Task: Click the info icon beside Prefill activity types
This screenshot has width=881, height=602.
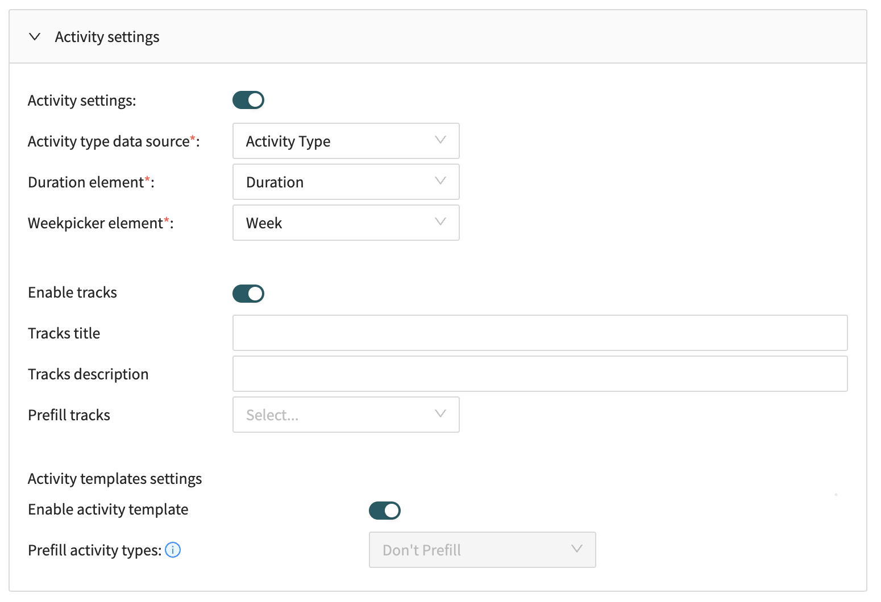Action: (173, 550)
